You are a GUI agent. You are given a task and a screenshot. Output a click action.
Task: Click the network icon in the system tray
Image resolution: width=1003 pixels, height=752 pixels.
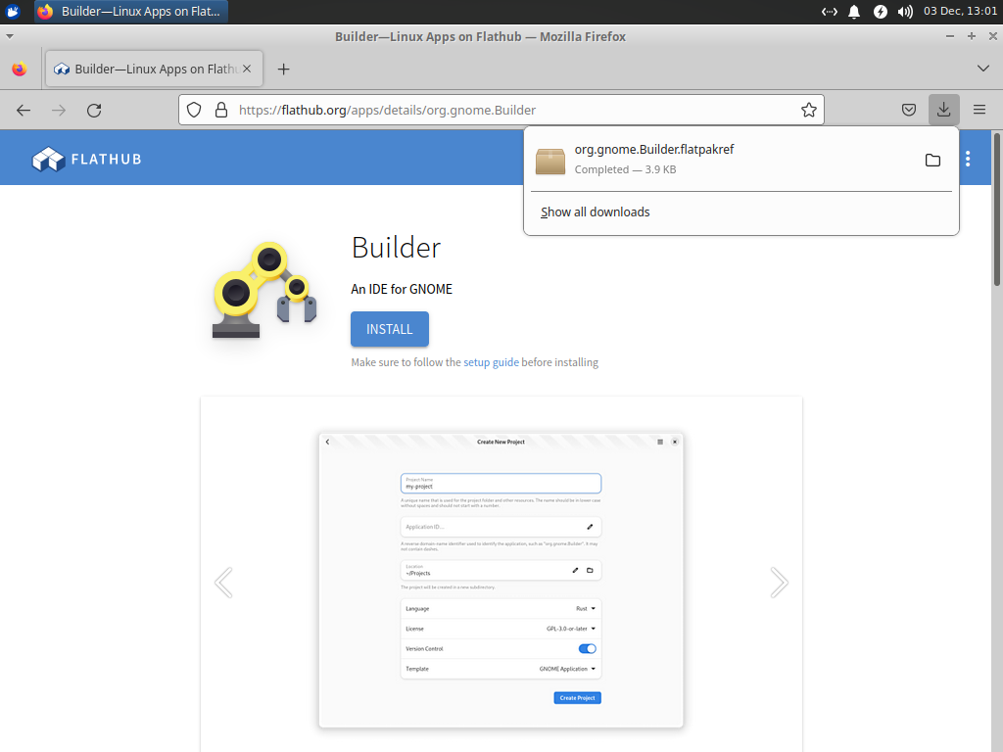click(832, 12)
